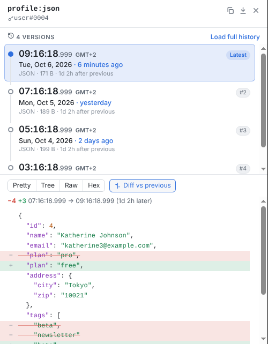Click the user#0004 key name
Viewport: 268px width, 344px height.
point(31,18)
